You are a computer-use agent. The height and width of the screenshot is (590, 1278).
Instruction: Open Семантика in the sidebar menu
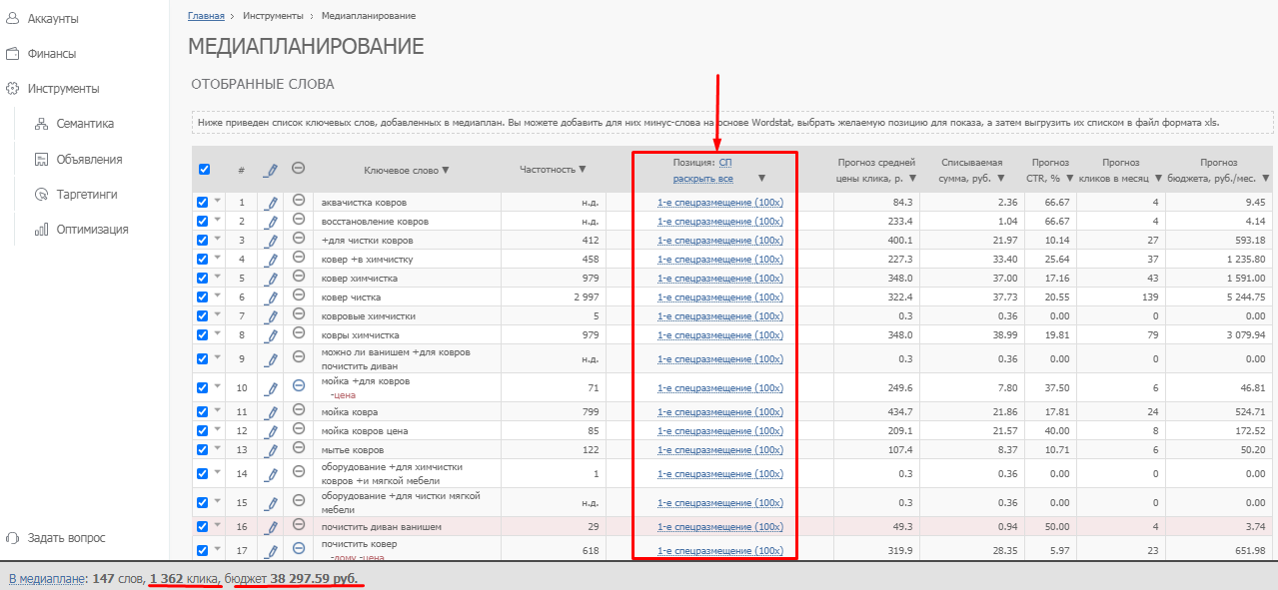[84, 124]
